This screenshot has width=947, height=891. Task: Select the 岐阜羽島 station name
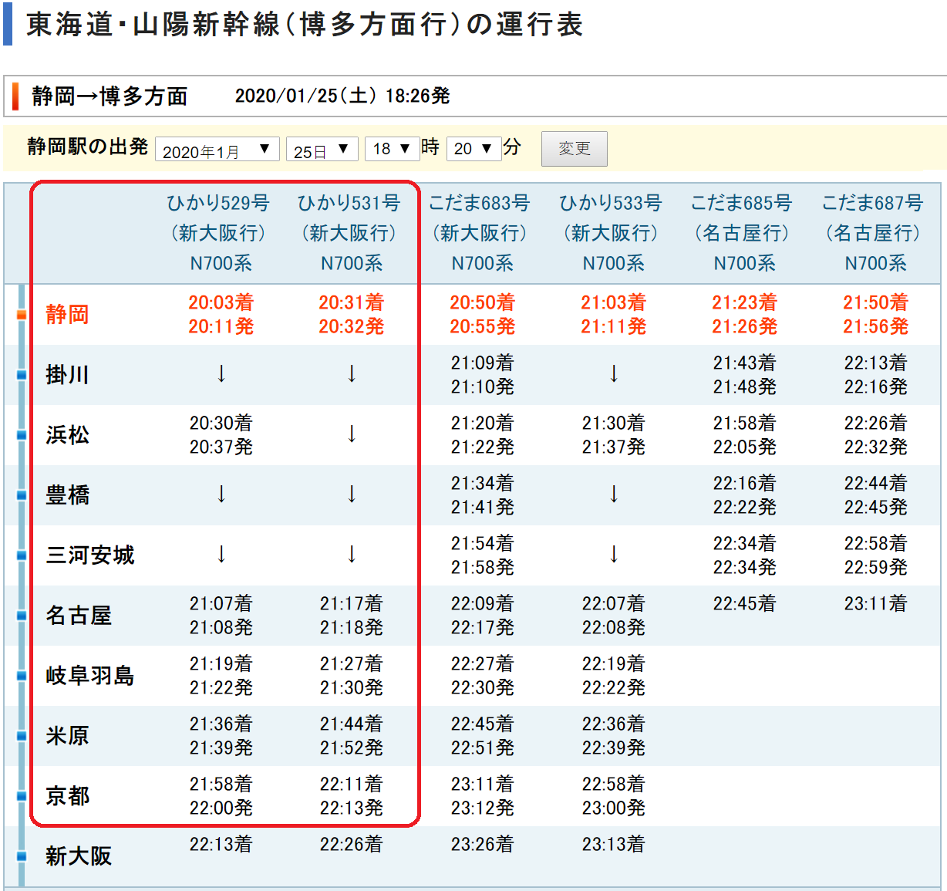coord(90,676)
